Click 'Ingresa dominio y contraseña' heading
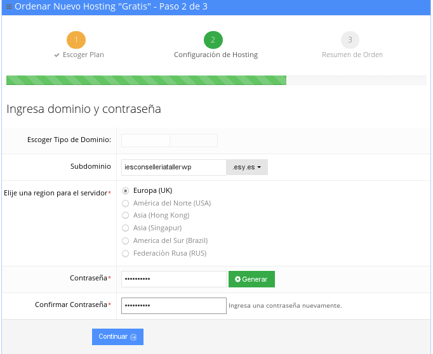The width and height of the screenshot is (433, 354). click(84, 109)
